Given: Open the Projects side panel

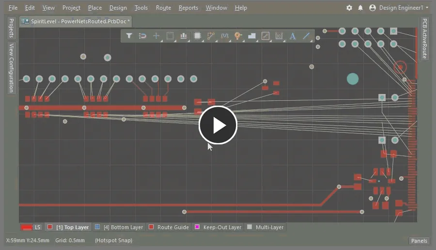Looking at the screenshot, I should click(x=12, y=28).
